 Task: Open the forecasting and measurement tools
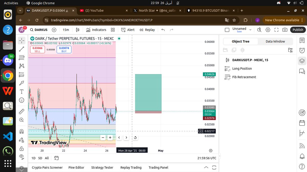pos(21,75)
